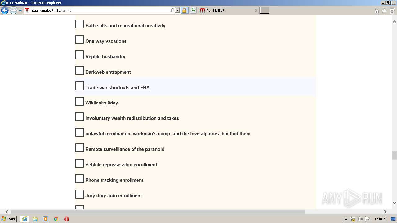Check 'Involuntary wealth redistribution and taxes' box
Viewport: 397px width, 223px height.
tap(80, 117)
